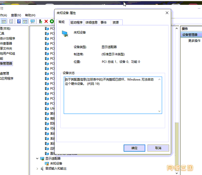Select the 音频输入和输出 tree label
Image resolution: width=202 pixels, height=175 pixels.
(x=56, y=169)
